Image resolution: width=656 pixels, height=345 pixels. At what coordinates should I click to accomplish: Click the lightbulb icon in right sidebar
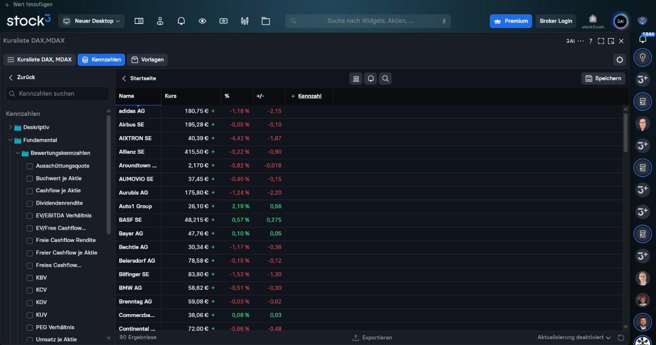[x=642, y=57]
